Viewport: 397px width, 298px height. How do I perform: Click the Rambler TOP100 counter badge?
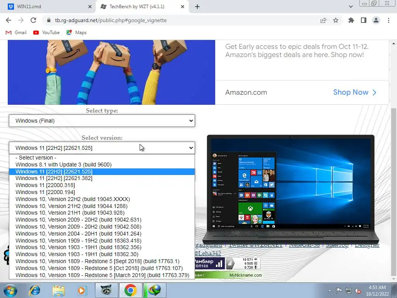click(210, 263)
